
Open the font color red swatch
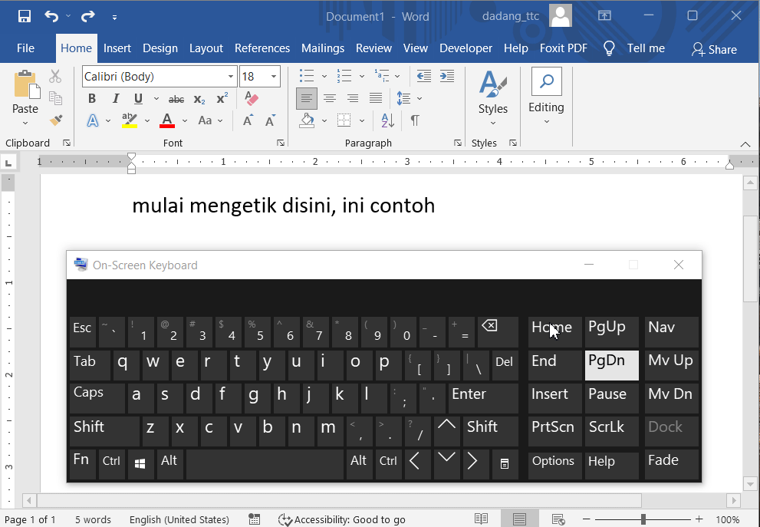(166, 120)
